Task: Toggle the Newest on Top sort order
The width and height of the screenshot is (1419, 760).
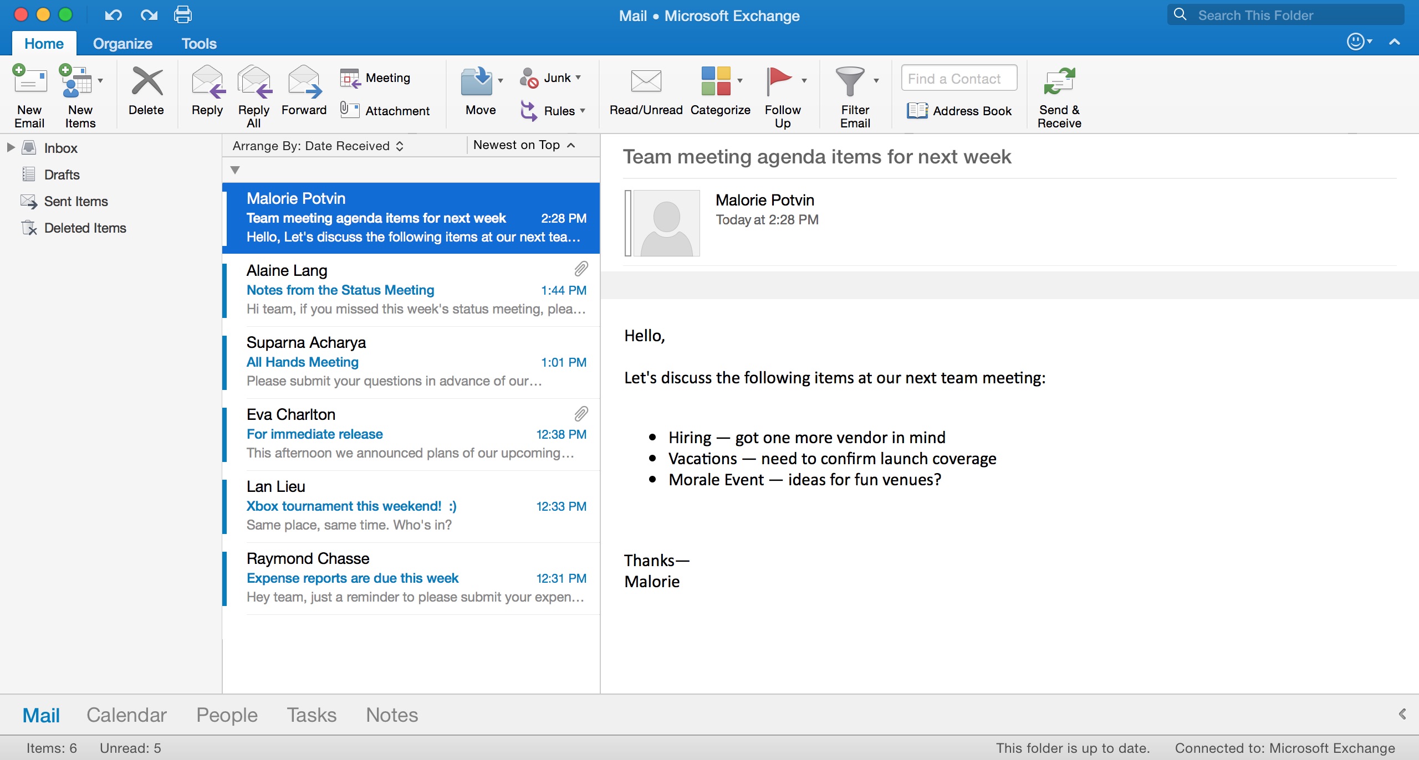Action: (x=524, y=146)
